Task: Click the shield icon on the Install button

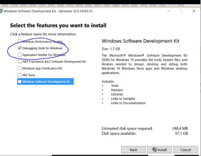Action: pos(154,150)
